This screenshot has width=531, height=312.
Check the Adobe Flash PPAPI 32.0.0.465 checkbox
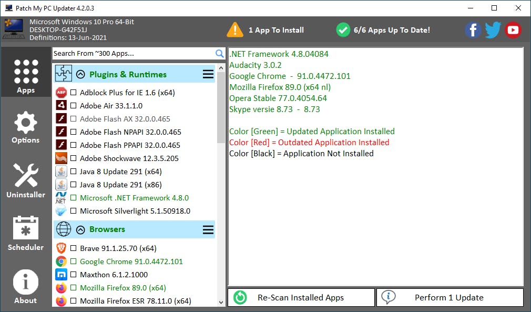[73, 145]
